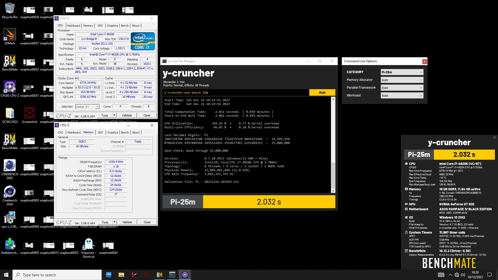The height and width of the screenshot is (280, 498).
Task: Launch the Geekbench desktop shortcut
Action: tap(10, 246)
